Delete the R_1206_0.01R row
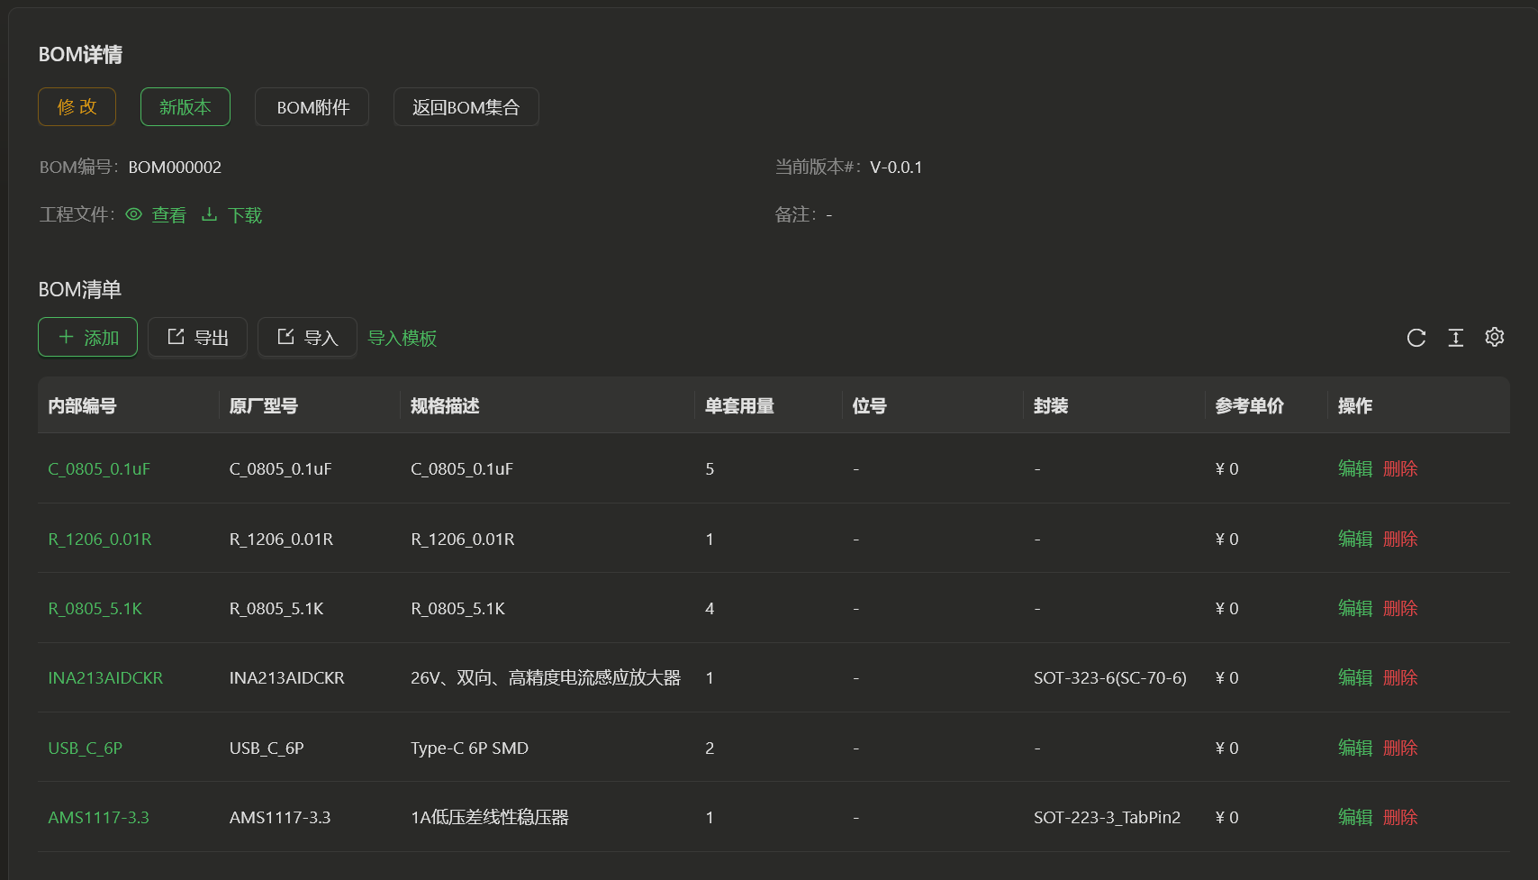This screenshot has height=880, width=1538. click(x=1400, y=539)
